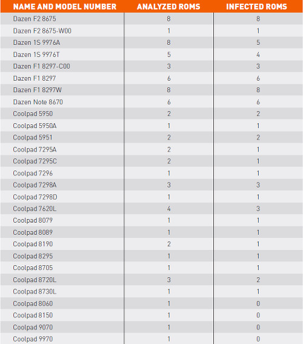Image resolution: width=303 pixels, height=344 pixels.
Task: Select the Dazen F2 8675 row name
Action: tap(35, 19)
